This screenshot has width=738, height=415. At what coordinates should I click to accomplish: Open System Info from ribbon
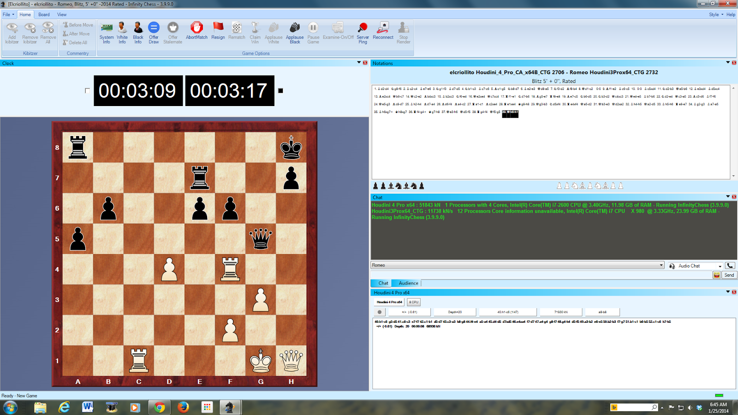pos(107,33)
